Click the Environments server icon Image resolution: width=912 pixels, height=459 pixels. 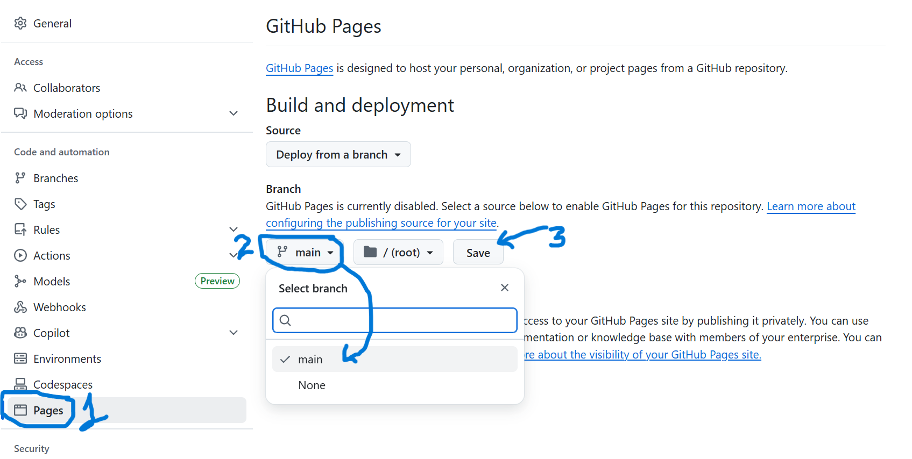click(x=20, y=358)
